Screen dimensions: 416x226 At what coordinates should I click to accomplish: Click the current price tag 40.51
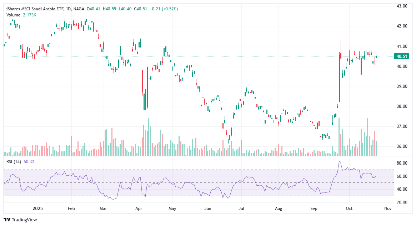402,56
